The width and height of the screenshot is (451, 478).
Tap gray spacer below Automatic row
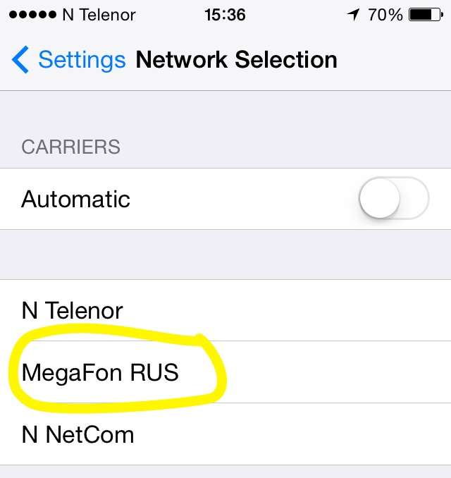pos(225,255)
